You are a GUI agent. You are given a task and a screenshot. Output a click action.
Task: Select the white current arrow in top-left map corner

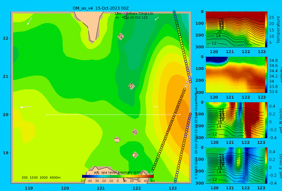(30, 21)
